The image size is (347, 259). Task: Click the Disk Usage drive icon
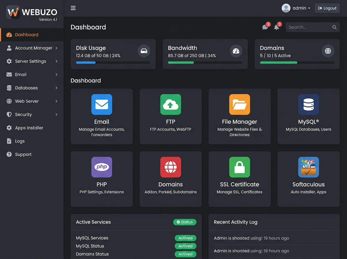pos(144,51)
